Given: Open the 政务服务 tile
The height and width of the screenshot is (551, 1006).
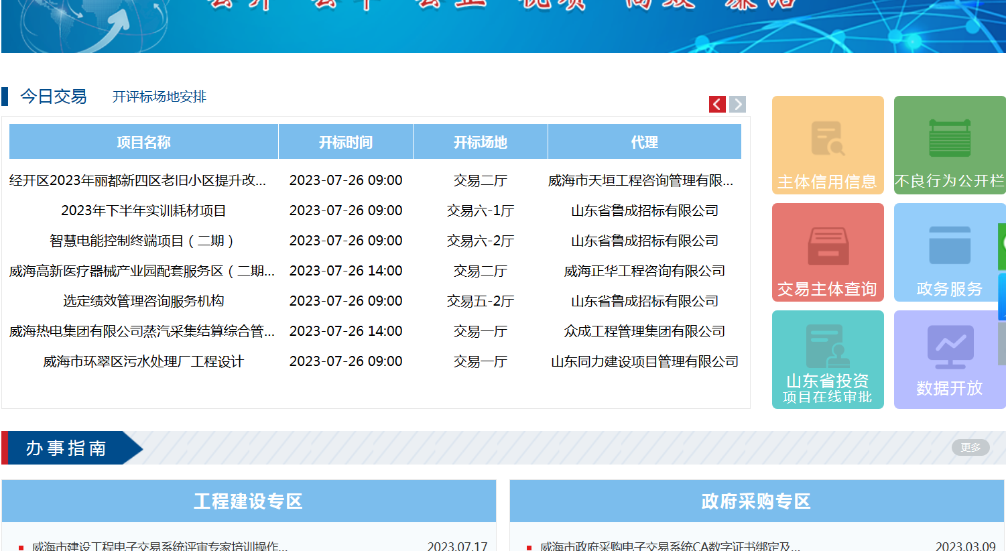Looking at the screenshot, I should tap(948, 252).
